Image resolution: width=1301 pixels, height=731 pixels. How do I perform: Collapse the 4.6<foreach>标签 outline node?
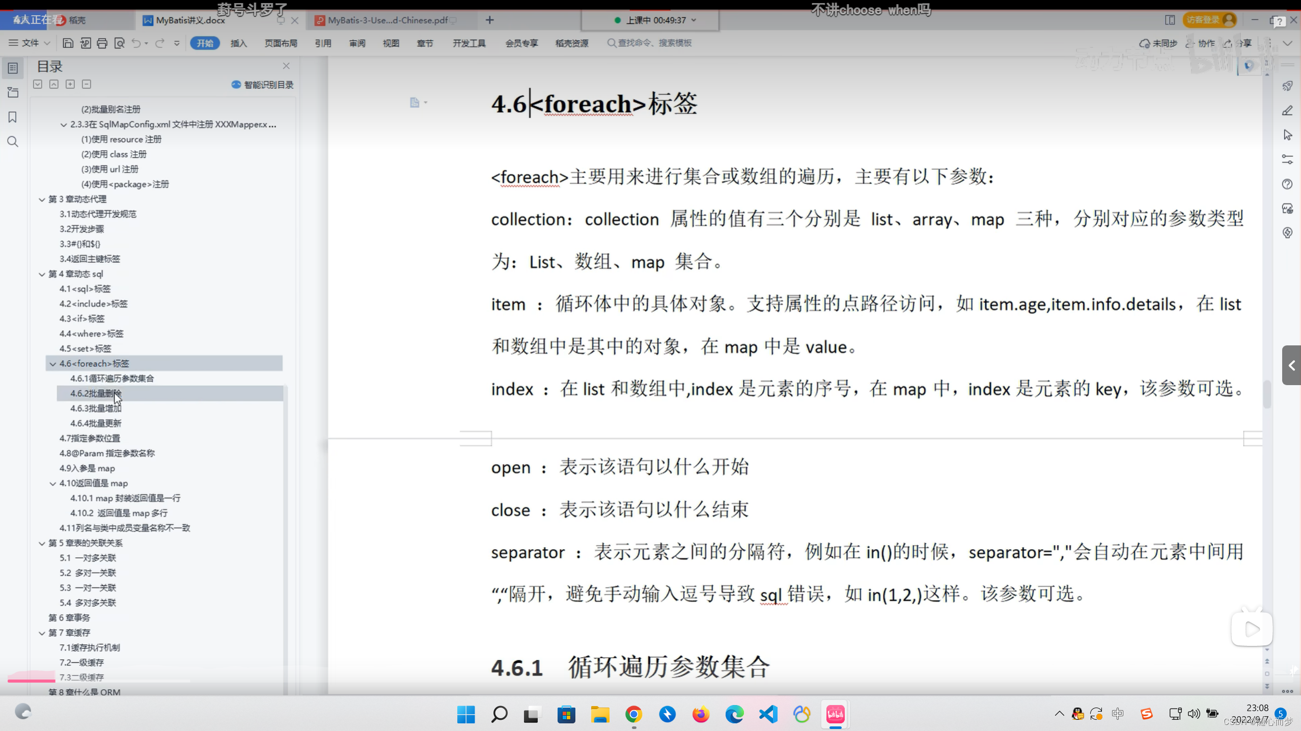(x=52, y=364)
